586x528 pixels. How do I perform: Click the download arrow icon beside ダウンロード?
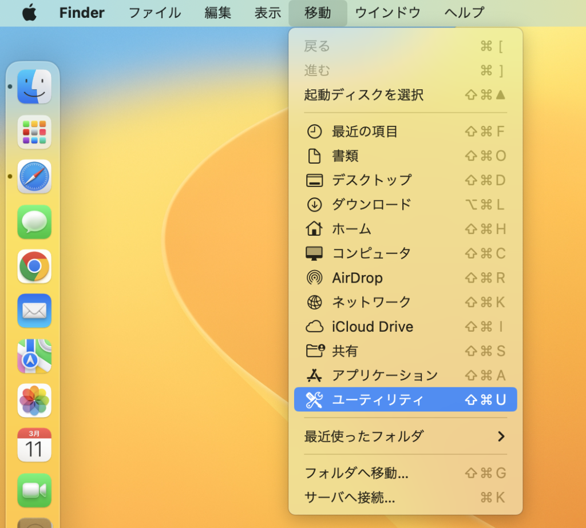tap(314, 204)
